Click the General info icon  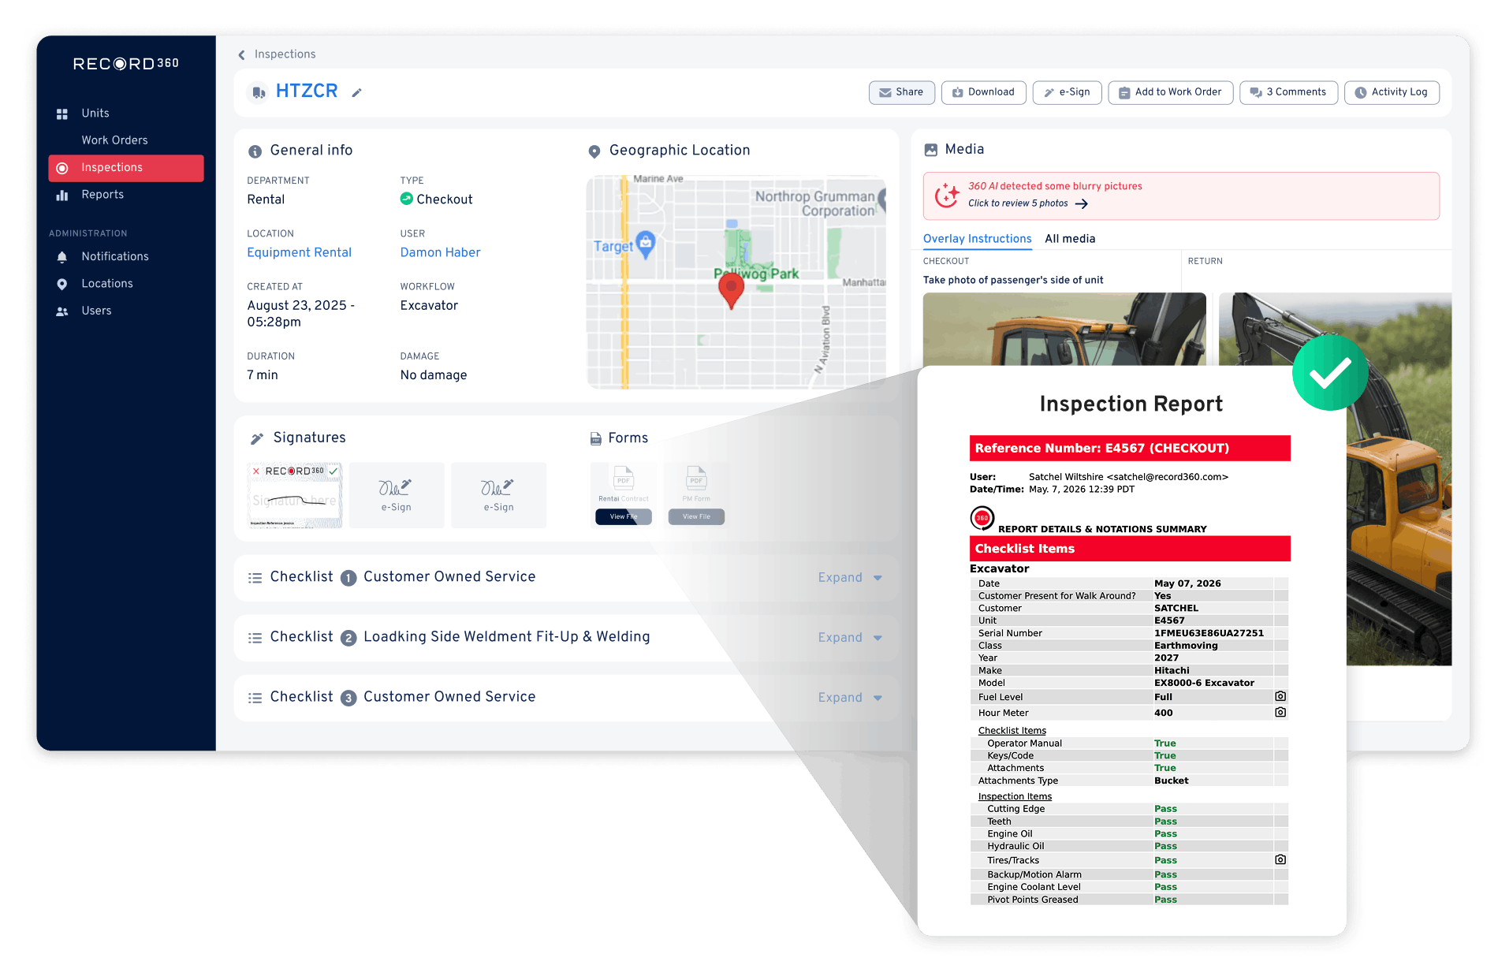click(255, 151)
